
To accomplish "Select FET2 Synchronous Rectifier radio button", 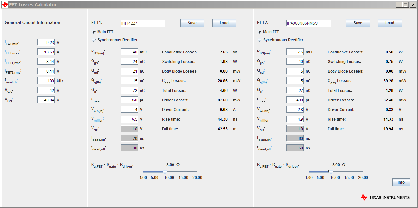I will [260, 40].
